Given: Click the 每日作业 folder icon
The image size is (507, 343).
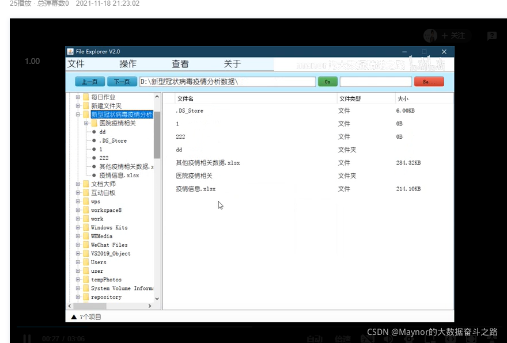Looking at the screenshot, I should click(86, 97).
